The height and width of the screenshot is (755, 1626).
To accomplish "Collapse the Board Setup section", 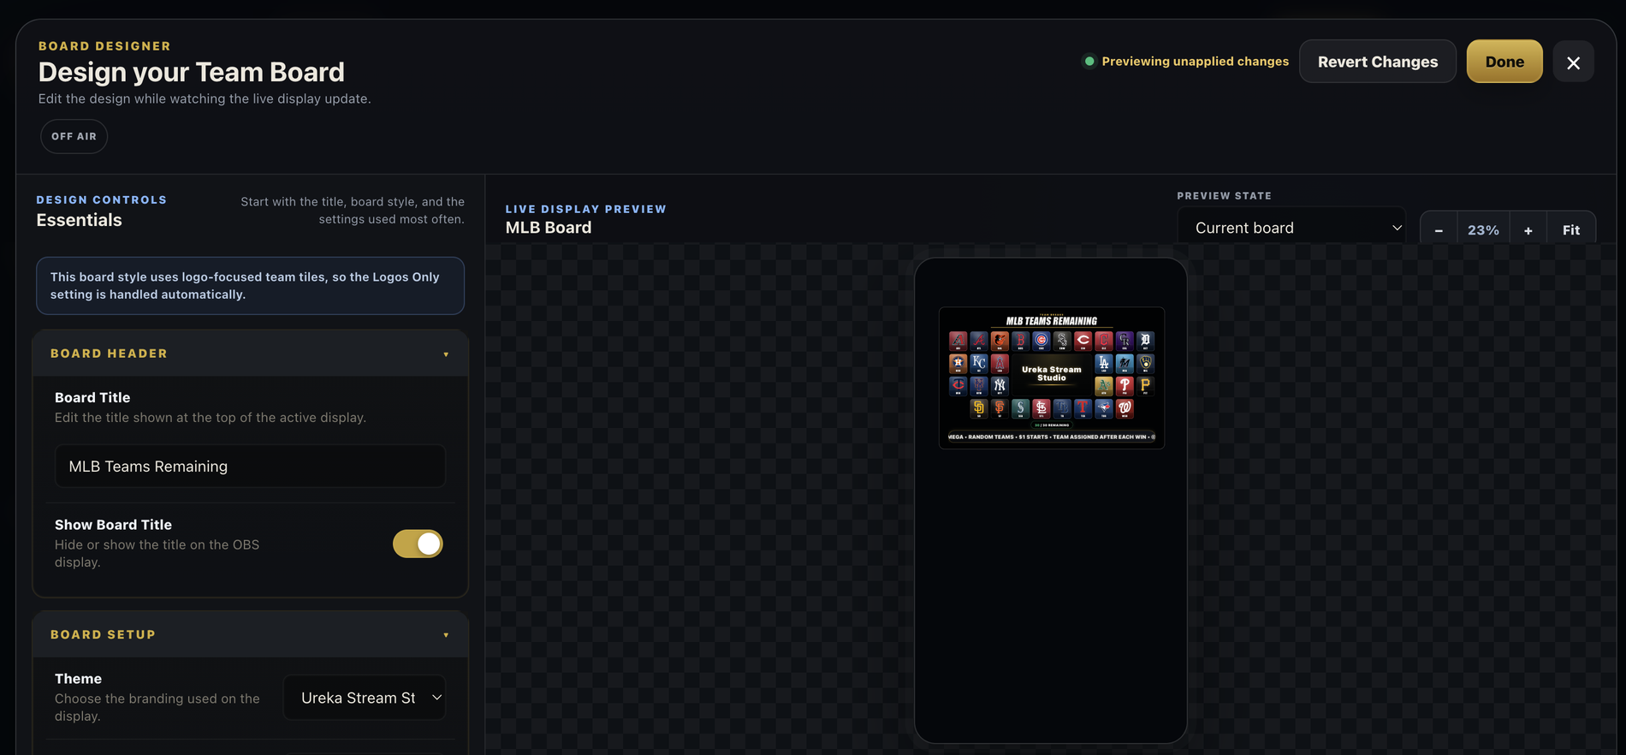I will [250, 634].
